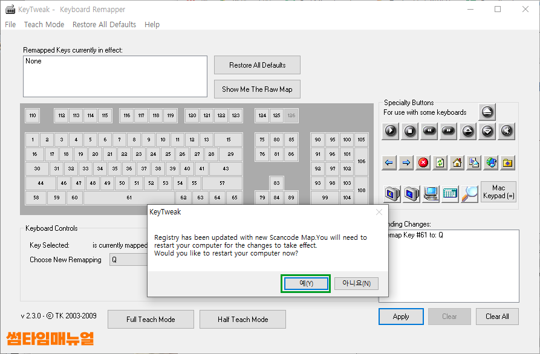The height and width of the screenshot is (354, 540).
Task: Open the File menu
Action: click(x=10, y=24)
